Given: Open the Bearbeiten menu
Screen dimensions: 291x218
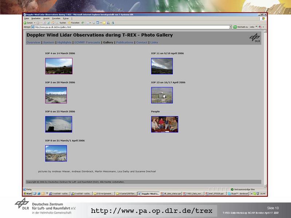Looking at the screenshot, I should (36, 19).
